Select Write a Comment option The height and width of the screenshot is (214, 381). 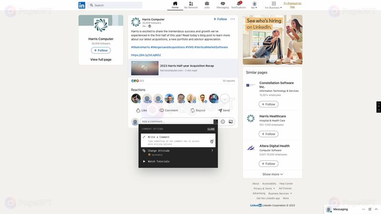(x=178, y=140)
